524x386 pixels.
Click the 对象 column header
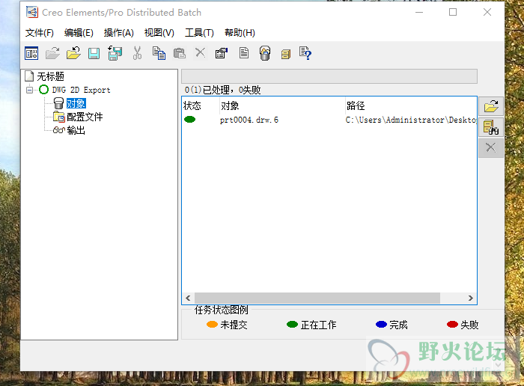point(282,105)
